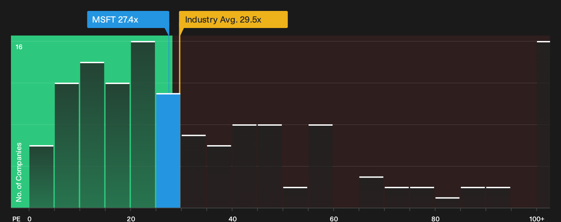
Task: Select the bar at PE 70-75
Action: click(397, 197)
